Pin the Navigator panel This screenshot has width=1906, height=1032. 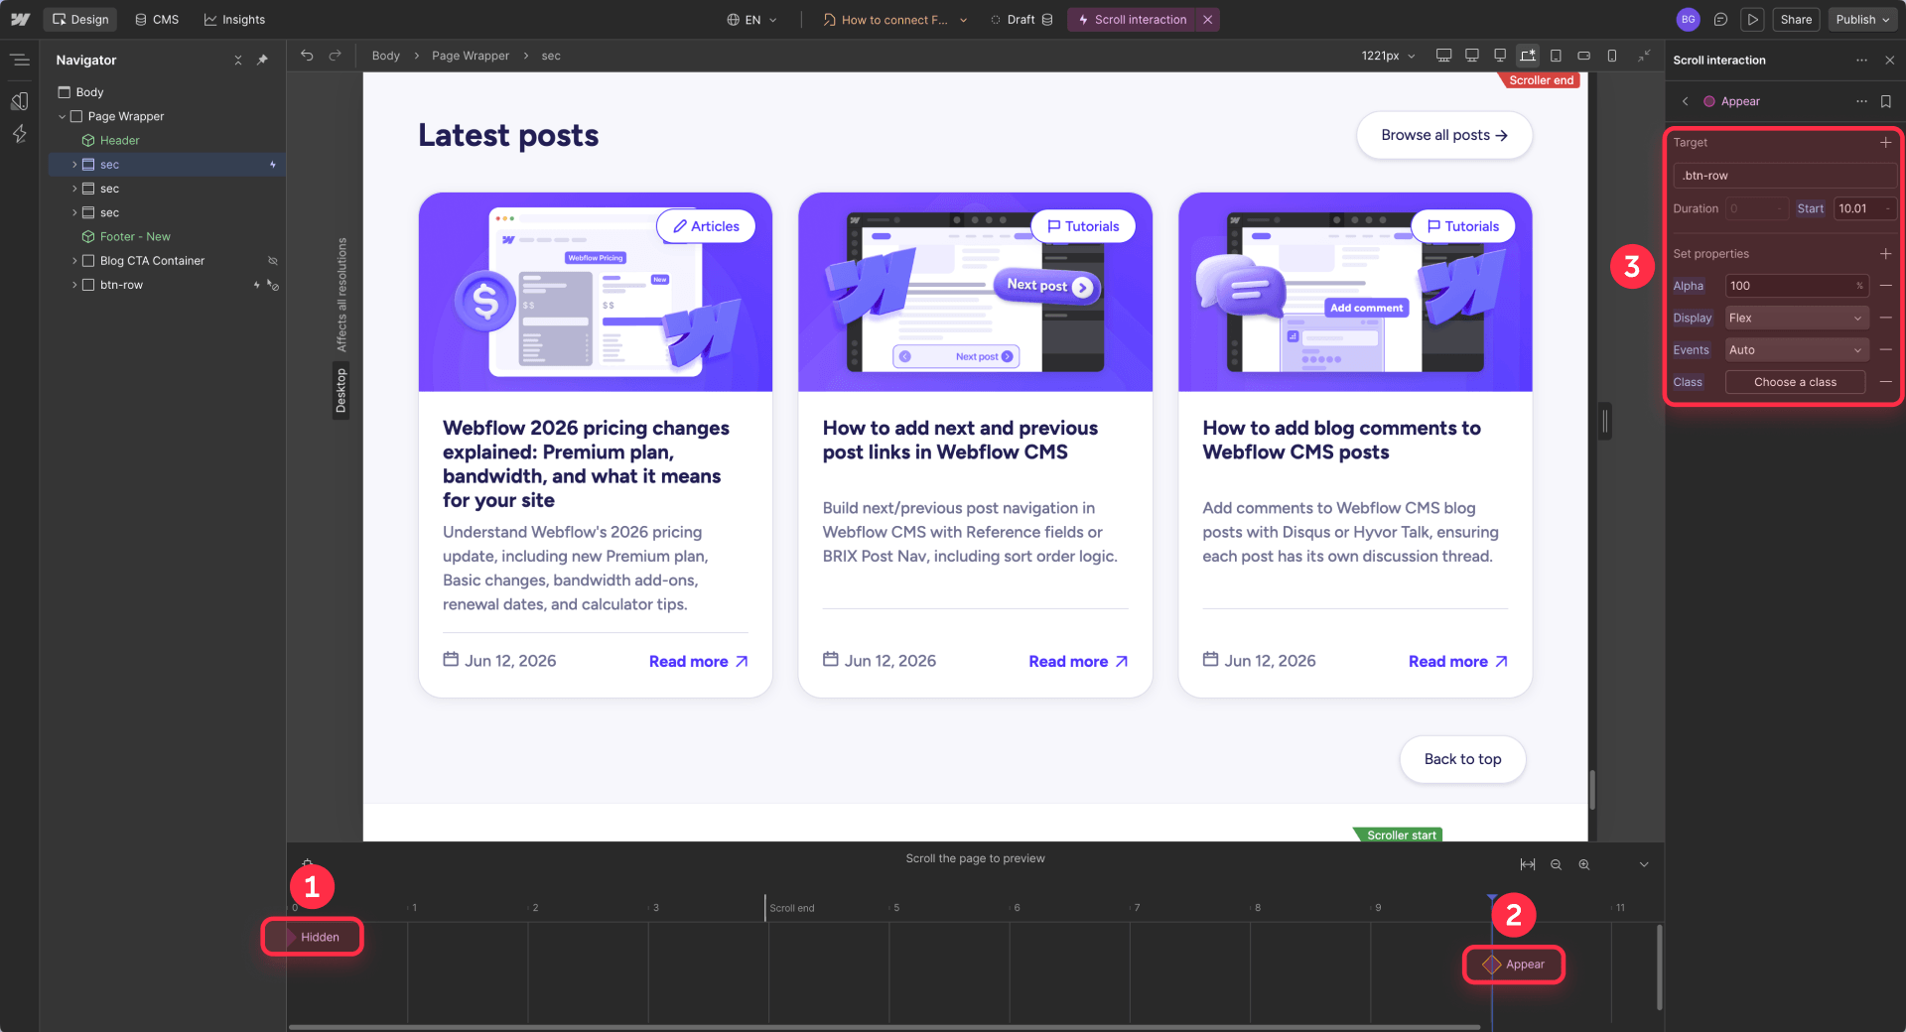pyautogui.click(x=262, y=61)
